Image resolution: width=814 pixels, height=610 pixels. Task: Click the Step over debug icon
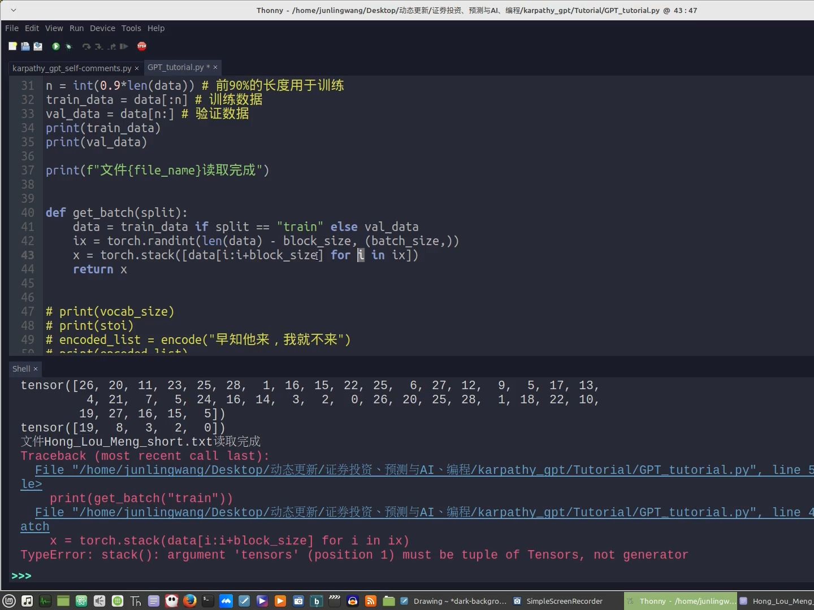pos(86,46)
